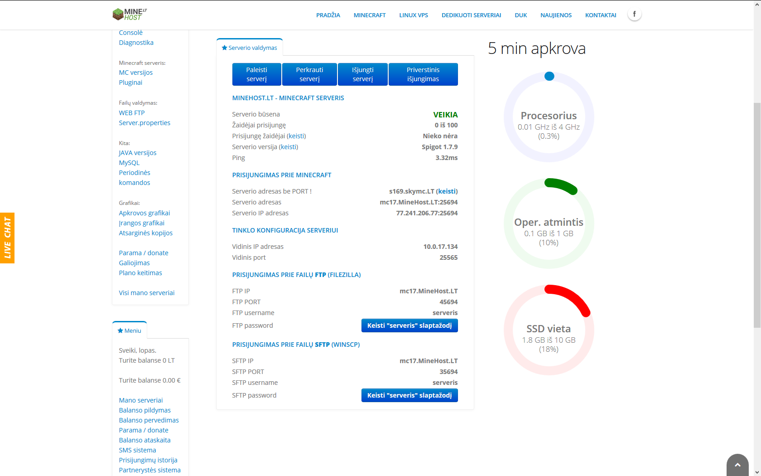Image resolution: width=761 pixels, height=476 pixels.
Task: Open JAVA versijos link
Action: pos(137,153)
